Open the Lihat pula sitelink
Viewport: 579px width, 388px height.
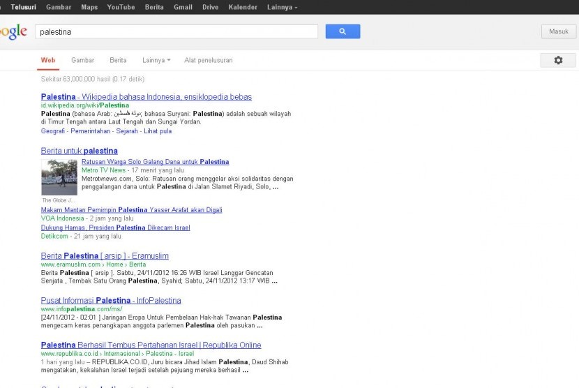[x=158, y=130]
